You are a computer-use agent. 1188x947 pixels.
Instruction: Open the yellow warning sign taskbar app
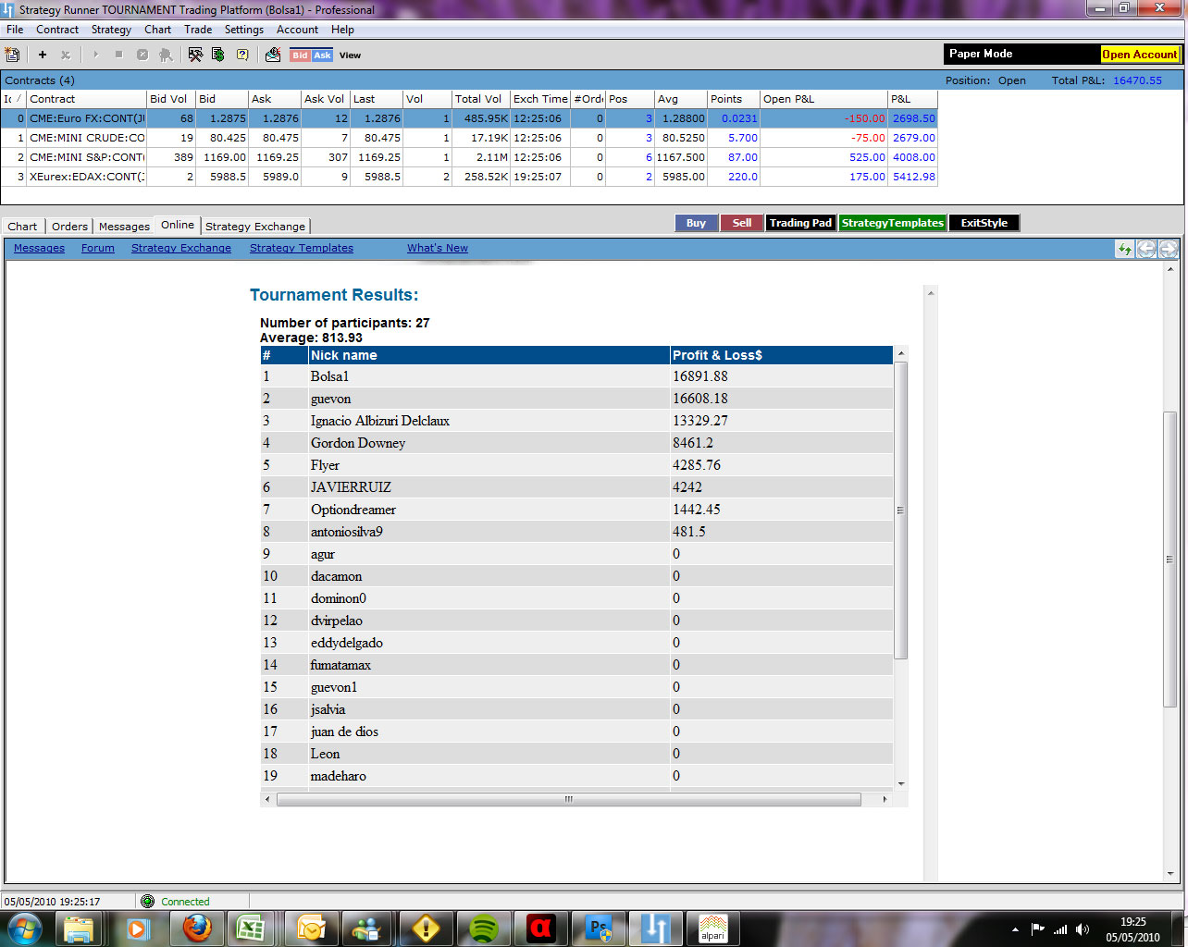[x=426, y=928]
